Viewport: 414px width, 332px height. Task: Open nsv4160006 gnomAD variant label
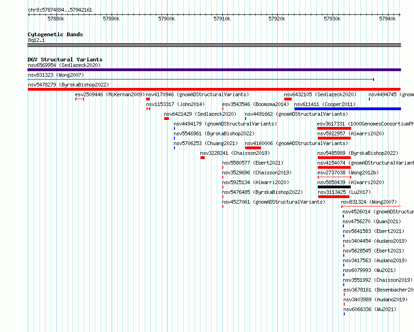pyautogui.click(x=296, y=143)
